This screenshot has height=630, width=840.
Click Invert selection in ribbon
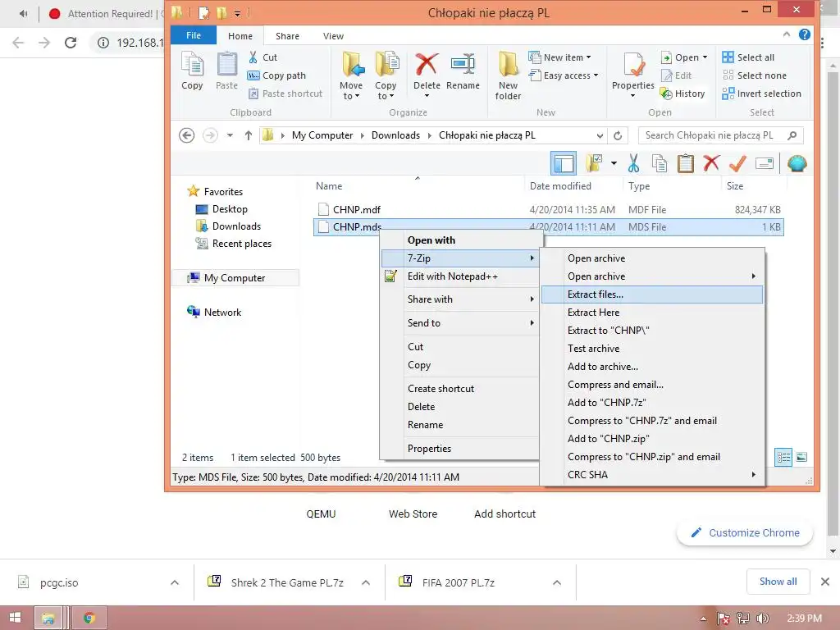(x=762, y=94)
